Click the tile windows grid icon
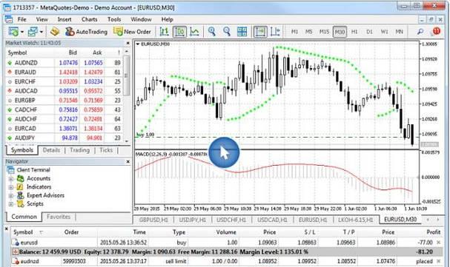The width and height of the screenshot is (450, 267). [242, 32]
